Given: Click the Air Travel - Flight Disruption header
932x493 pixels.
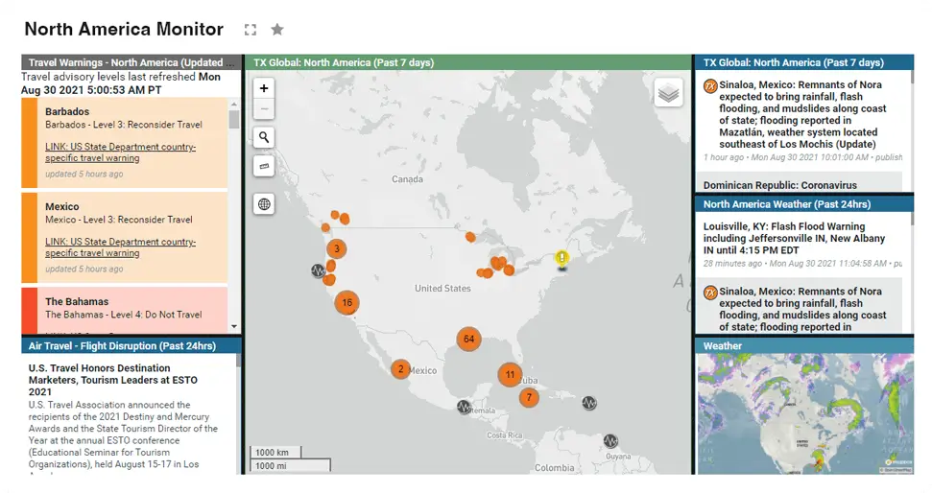Looking at the screenshot, I should tap(122, 345).
